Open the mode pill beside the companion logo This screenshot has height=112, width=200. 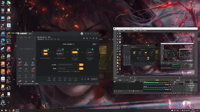coord(30,34)
